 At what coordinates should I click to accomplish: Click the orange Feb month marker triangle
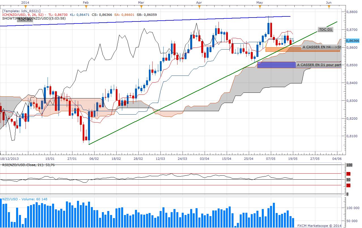86,6
